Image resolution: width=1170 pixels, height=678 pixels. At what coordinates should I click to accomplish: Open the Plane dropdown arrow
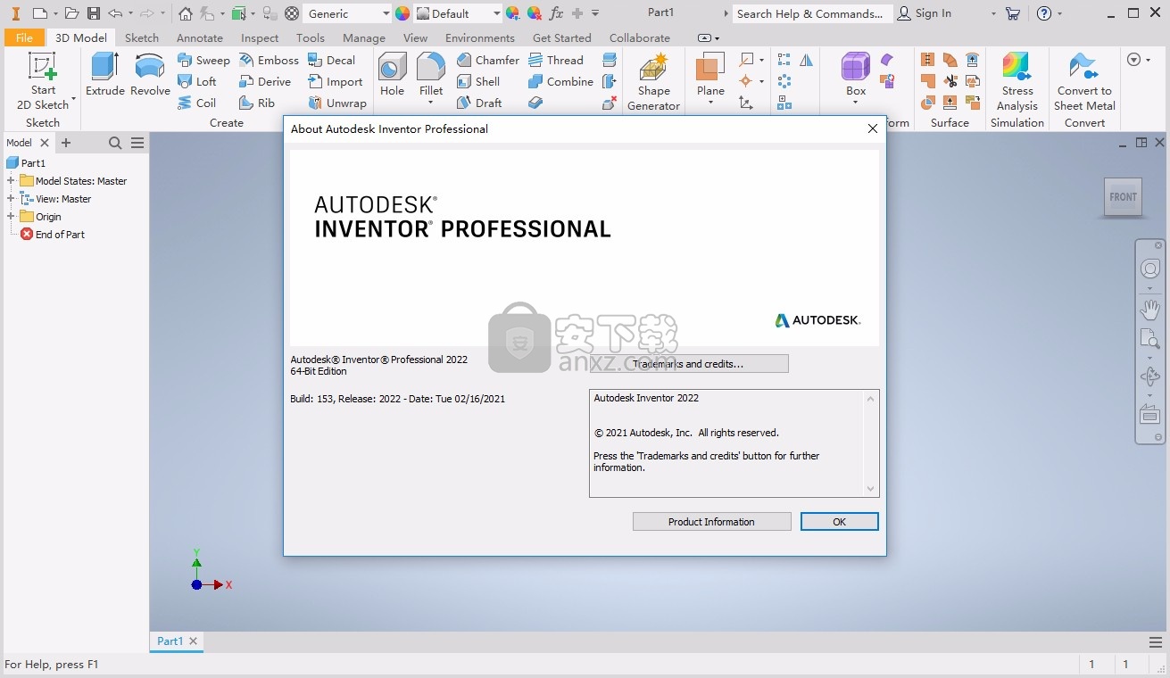(x=710, y=103)
